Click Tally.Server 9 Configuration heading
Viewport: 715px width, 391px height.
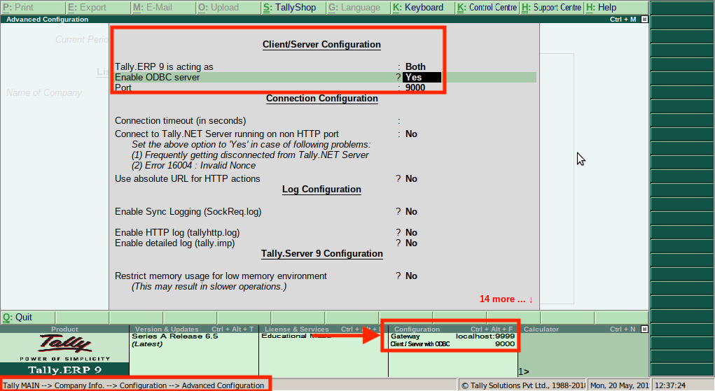coord(322,253)
